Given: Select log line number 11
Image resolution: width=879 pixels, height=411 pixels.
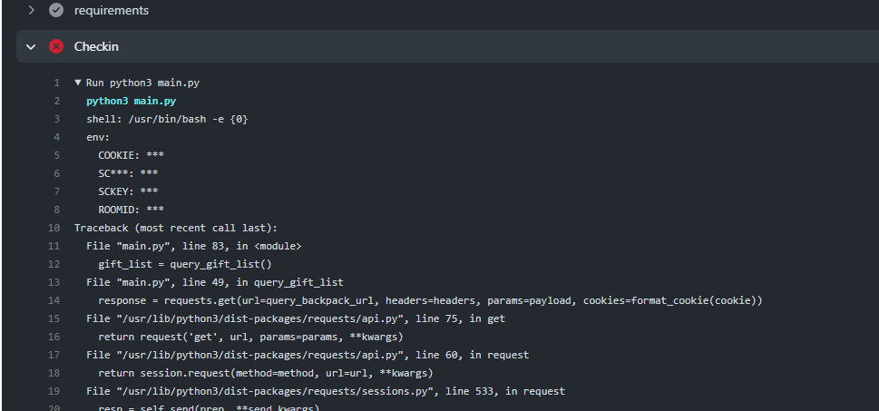Looking at the screenshot, I should (54, 246).
